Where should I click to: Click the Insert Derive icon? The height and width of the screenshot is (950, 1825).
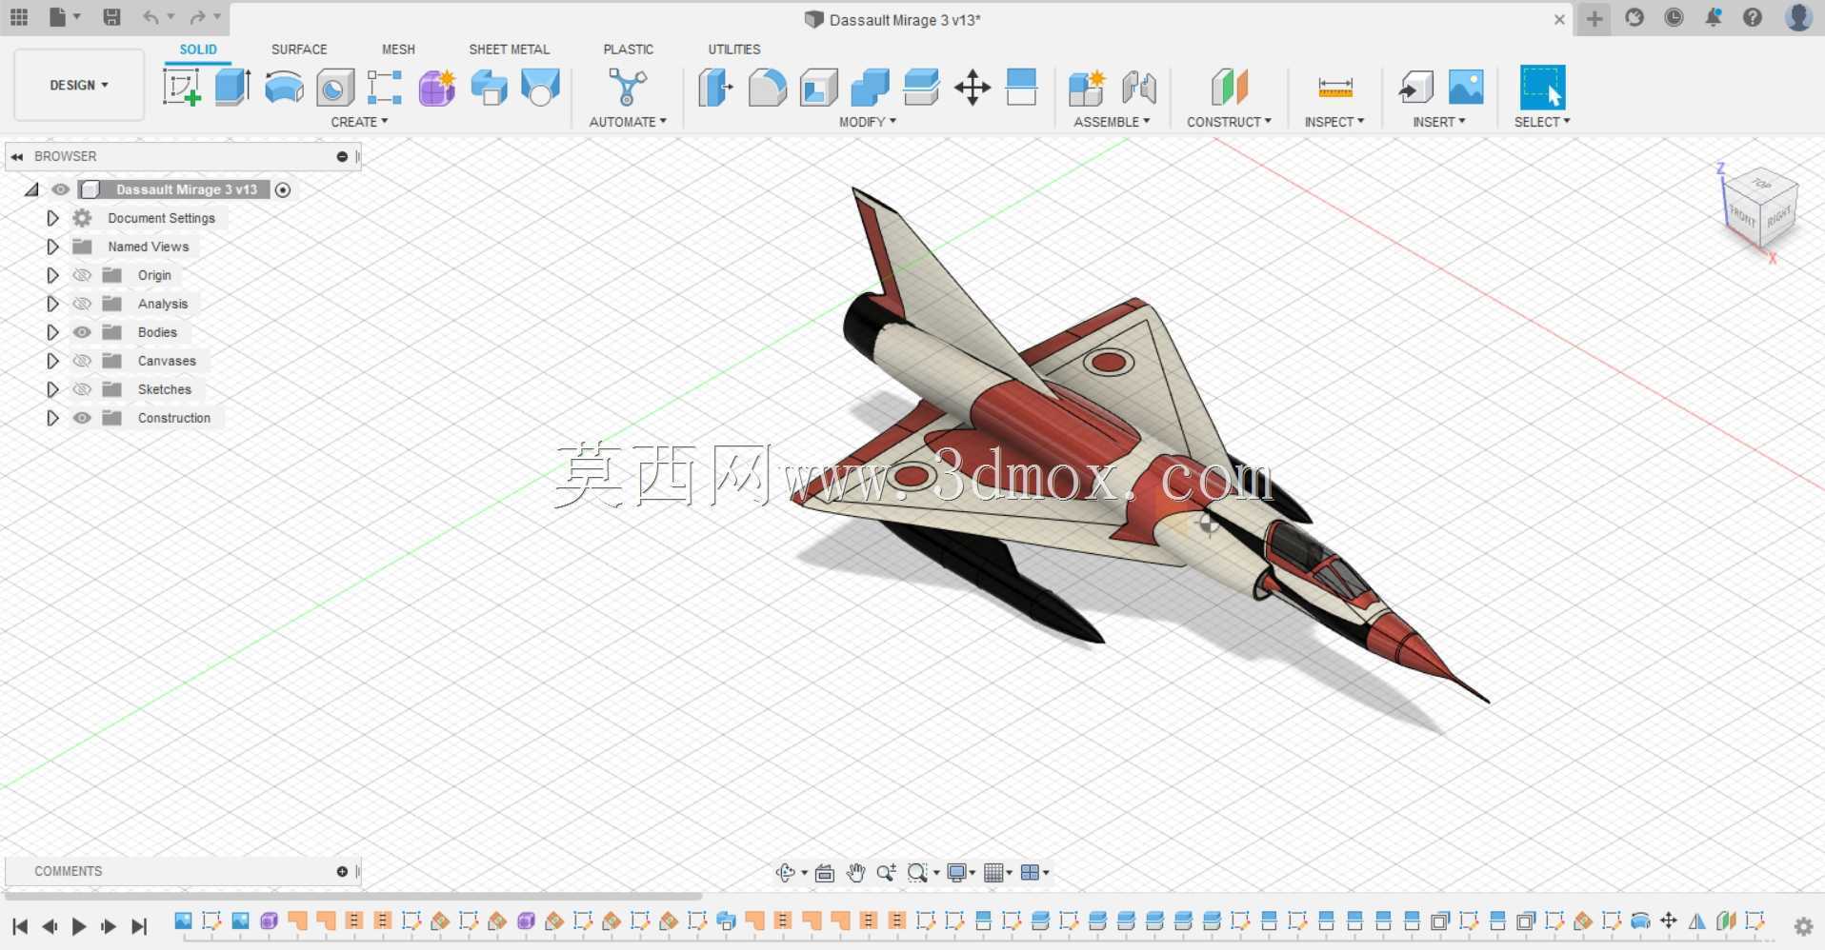coord(1415,88)
